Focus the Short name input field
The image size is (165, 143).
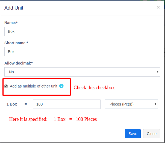pyautogui.click(x=82, y=52)
